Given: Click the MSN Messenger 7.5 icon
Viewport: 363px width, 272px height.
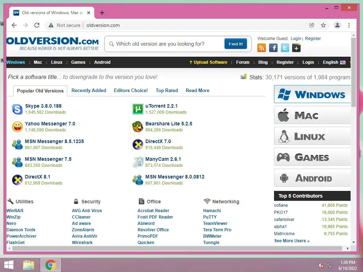Looking at the screenshot, I should [17, 162].
